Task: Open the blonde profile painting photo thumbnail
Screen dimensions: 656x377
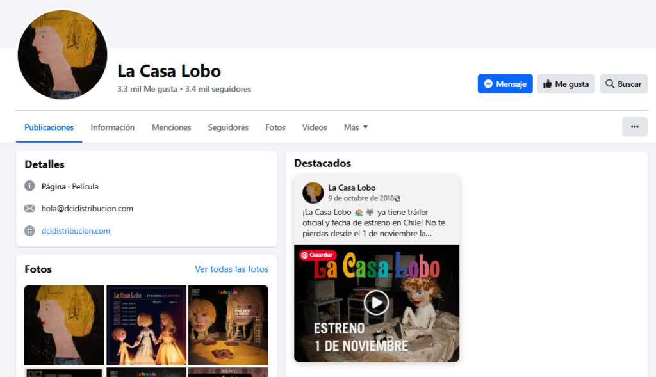Action: click(x=64, y=325)
